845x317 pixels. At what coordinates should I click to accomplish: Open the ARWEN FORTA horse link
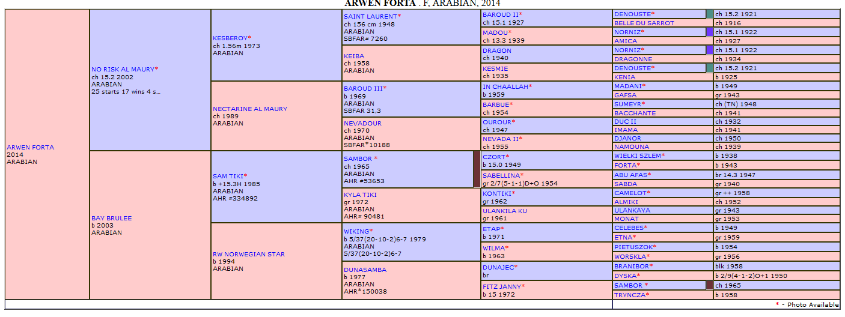point(30,148)
